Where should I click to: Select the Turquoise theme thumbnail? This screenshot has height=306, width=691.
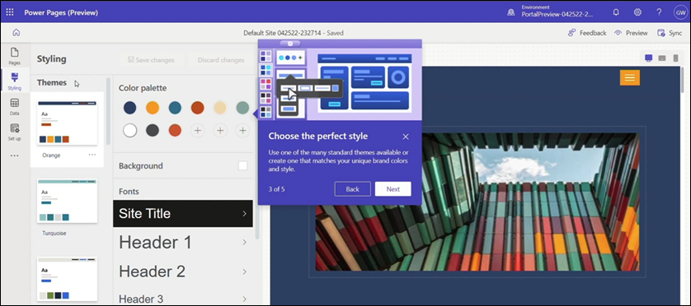point(67,201)
